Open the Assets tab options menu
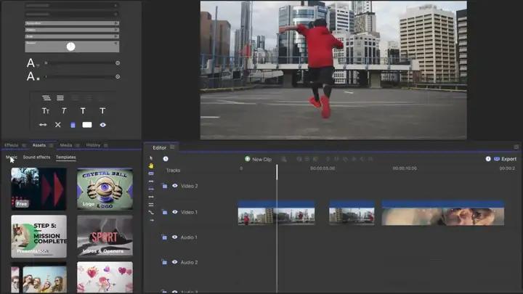523x294 pixels. click(x=52, y=145)
